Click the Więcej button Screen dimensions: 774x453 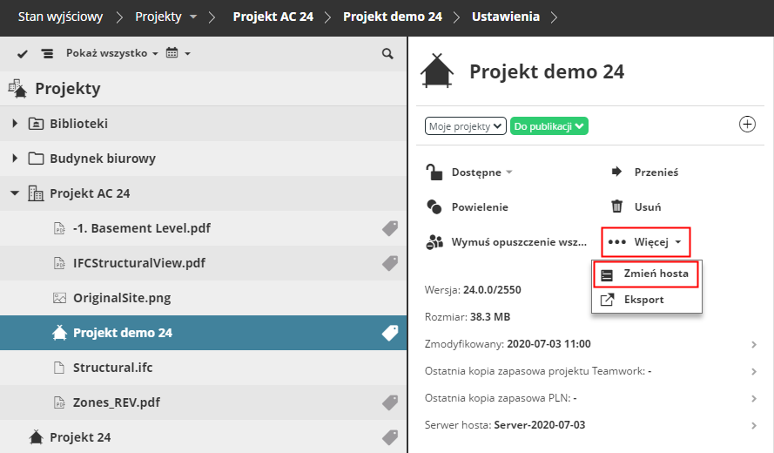pos(644,242)
